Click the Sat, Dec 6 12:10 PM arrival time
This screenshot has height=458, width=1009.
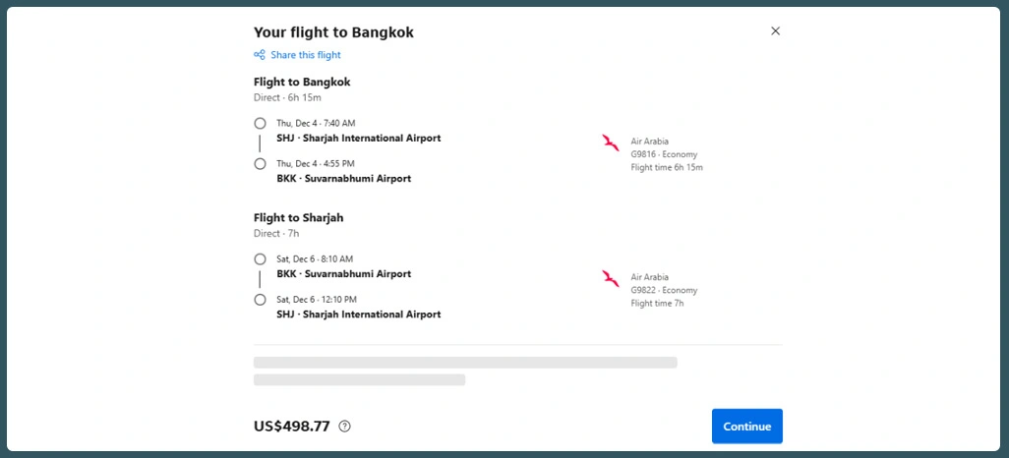[x=317, y=300]
